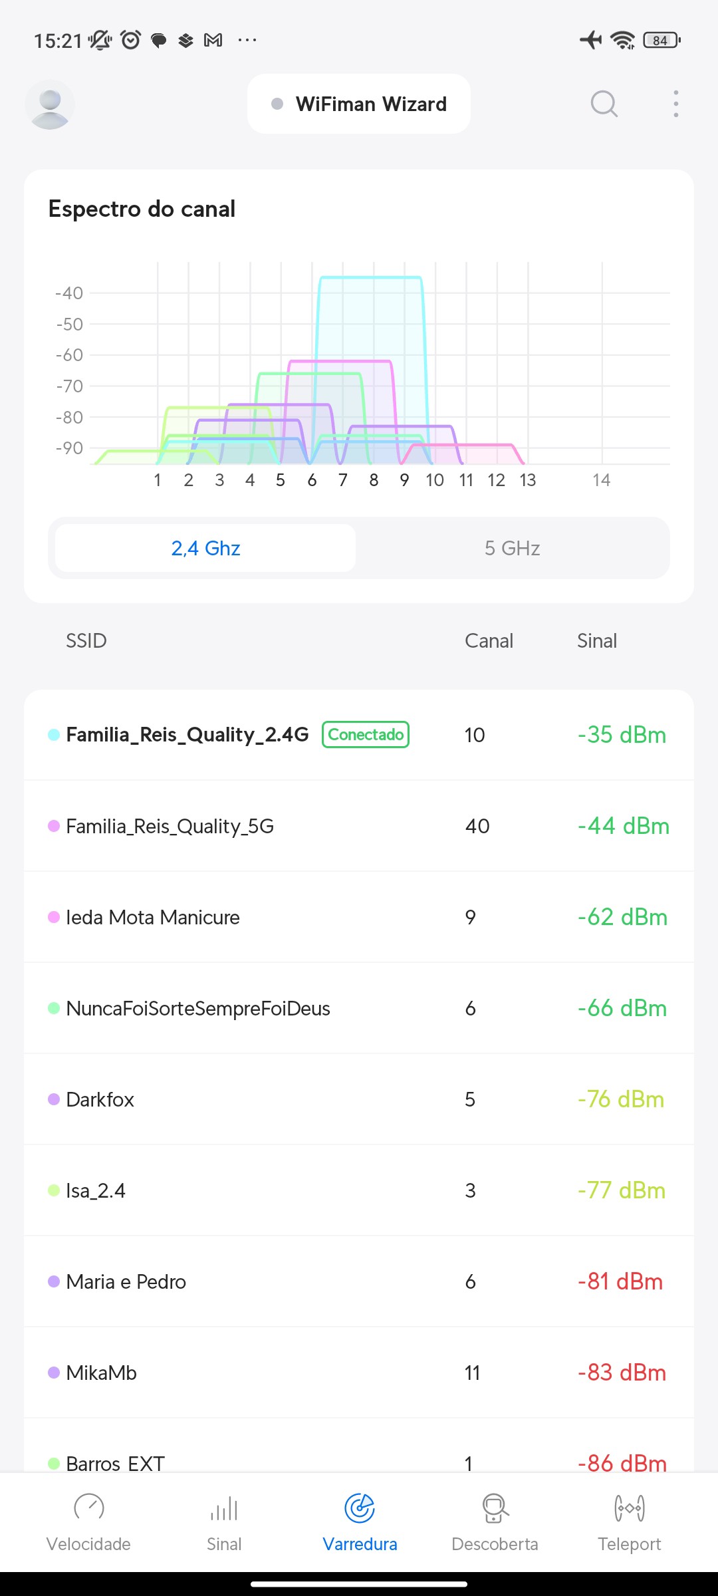Viewport: 718px width, 1596px height.
Task: Sort networks by the Canal column
Action: pyautogui.click(x=489, y=641)
